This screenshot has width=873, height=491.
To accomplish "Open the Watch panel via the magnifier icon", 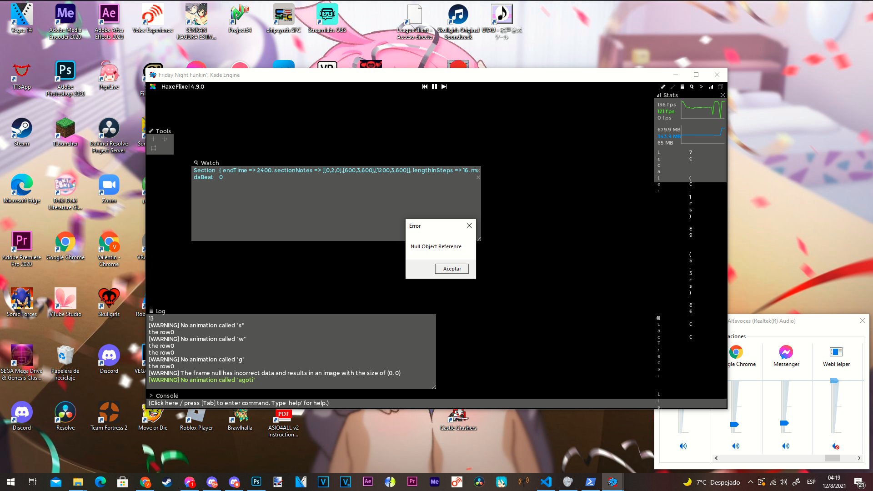I will click(x=692, y=86).
